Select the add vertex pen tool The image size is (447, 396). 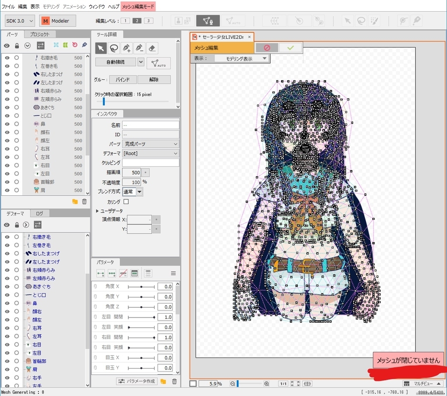click(x=127, y=48)
